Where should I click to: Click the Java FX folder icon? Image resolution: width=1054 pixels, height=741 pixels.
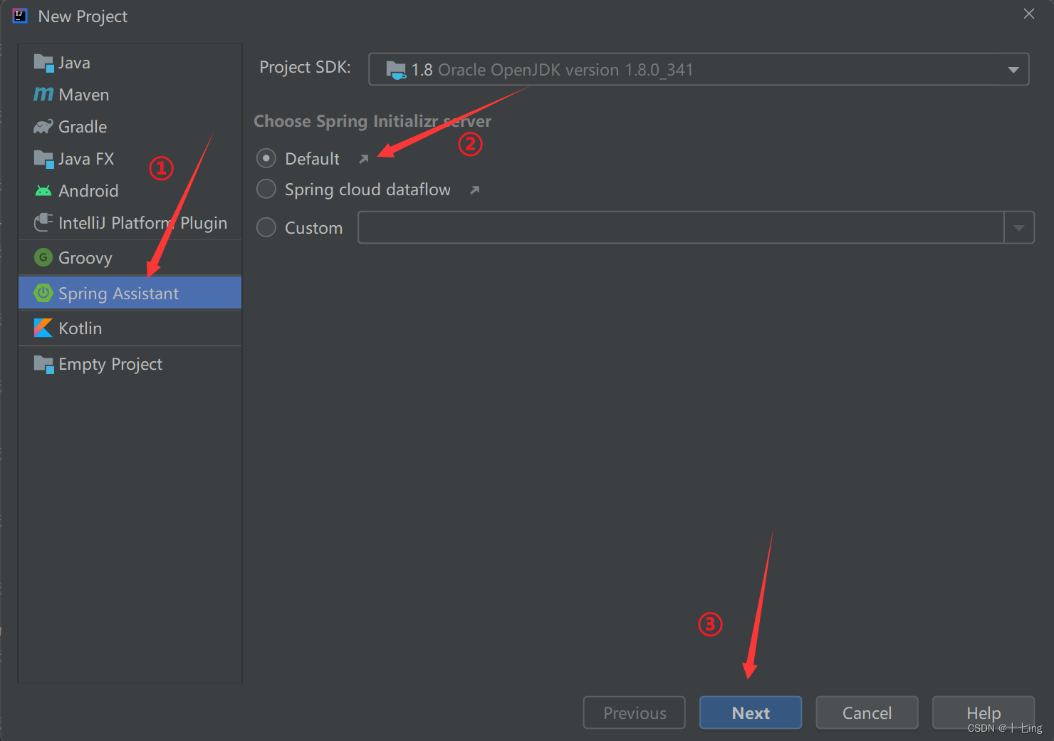click(x=43, y=159)
